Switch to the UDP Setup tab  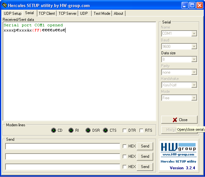(x=13, y=13)
